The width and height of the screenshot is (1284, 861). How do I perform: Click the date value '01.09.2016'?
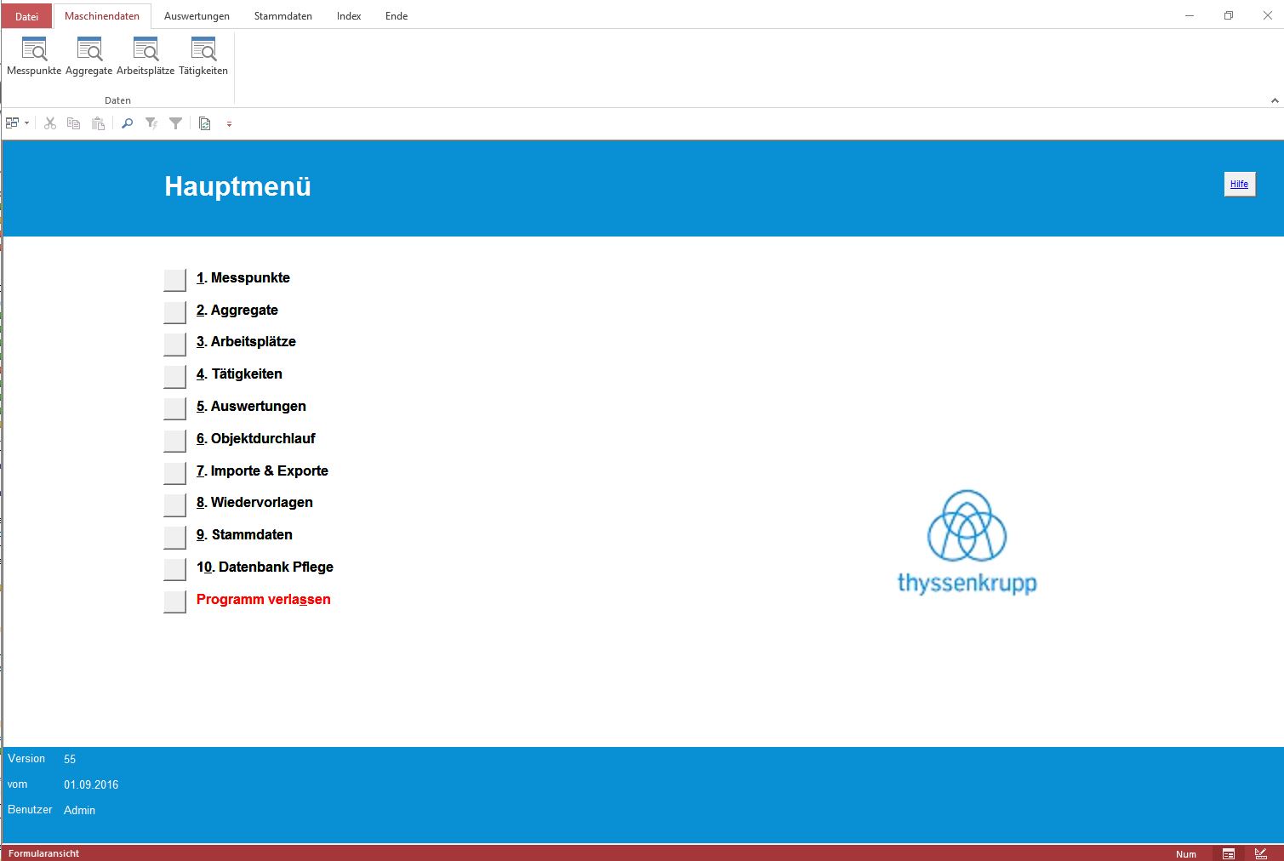tap(91, 784)
